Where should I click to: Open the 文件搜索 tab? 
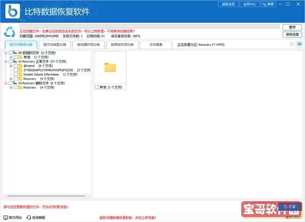[156, 45]
